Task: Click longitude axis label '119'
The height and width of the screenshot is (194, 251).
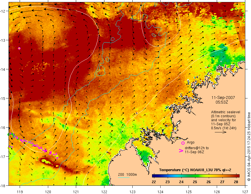Action: point(20,192)
